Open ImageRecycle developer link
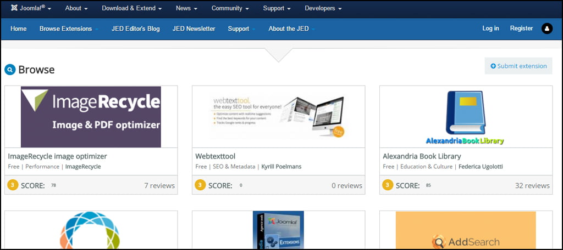563x250 pixels. click(x=83, y=167)
